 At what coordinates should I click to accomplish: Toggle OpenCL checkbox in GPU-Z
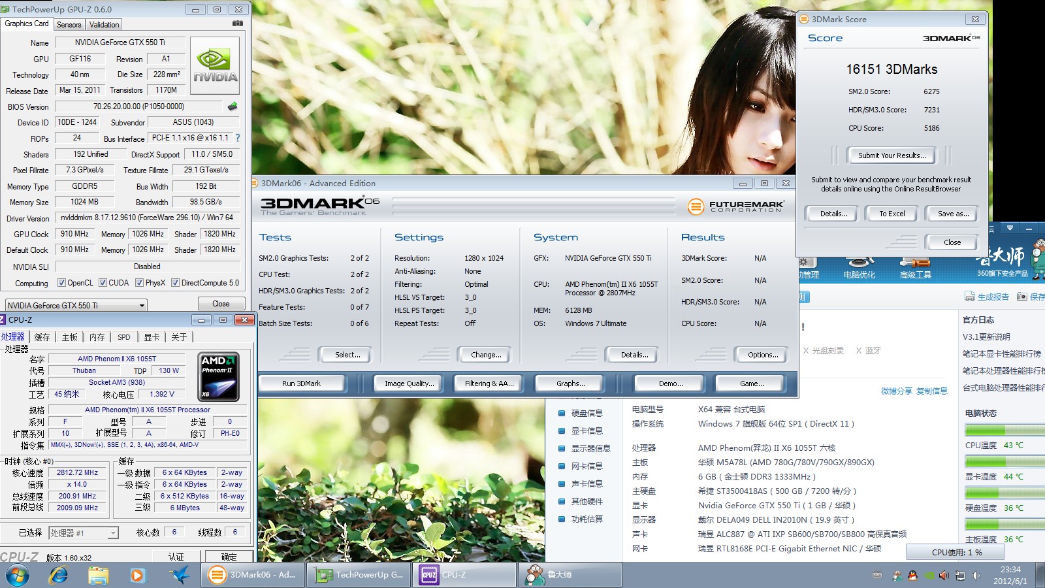[x=61, y=283]
